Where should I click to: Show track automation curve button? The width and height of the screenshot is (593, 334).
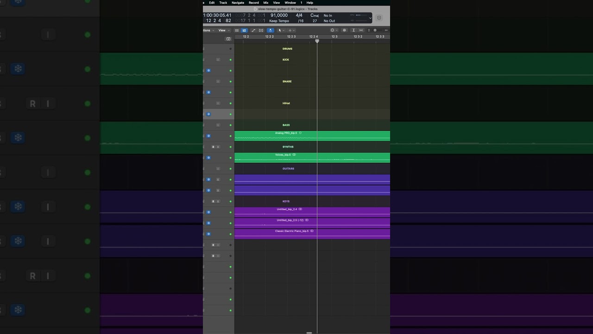253,30
